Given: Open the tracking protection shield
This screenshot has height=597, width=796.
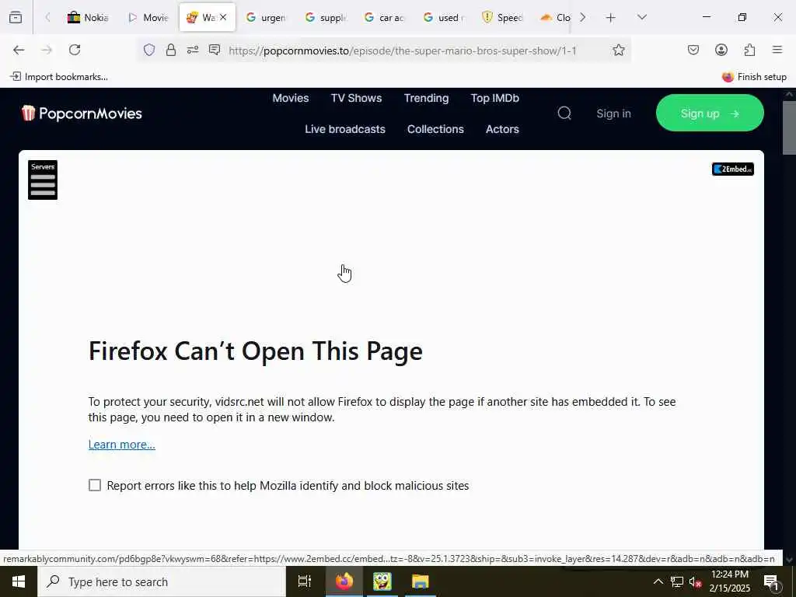Looking at the screenshot, I should [148, 50].
